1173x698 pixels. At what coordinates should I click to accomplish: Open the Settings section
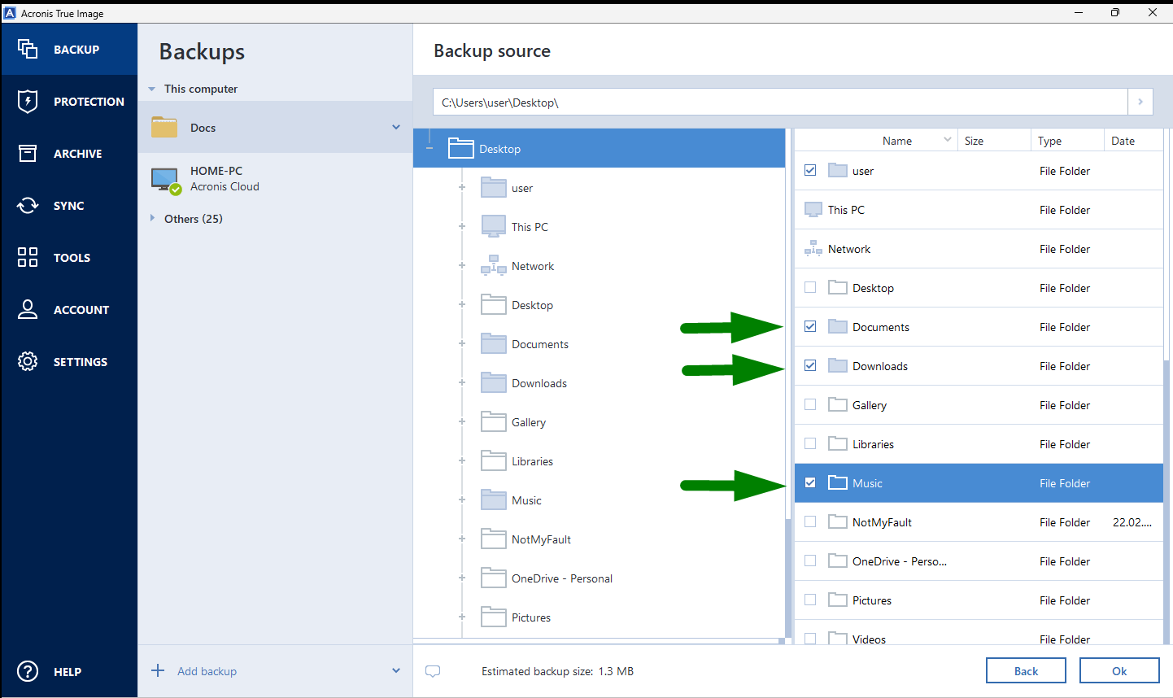click(68, 361)
